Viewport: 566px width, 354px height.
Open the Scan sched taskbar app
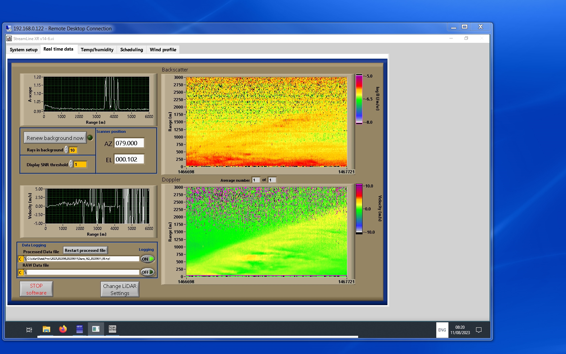click(x=112, y=329)
